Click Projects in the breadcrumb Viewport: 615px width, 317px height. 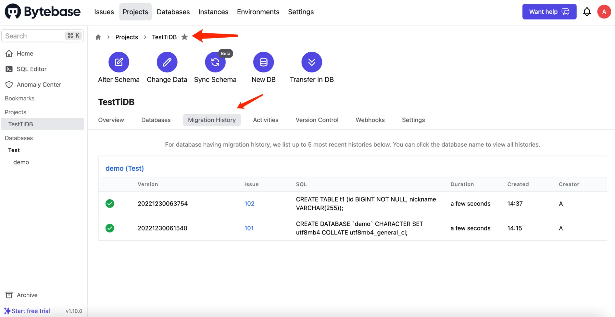coord(126,37)
